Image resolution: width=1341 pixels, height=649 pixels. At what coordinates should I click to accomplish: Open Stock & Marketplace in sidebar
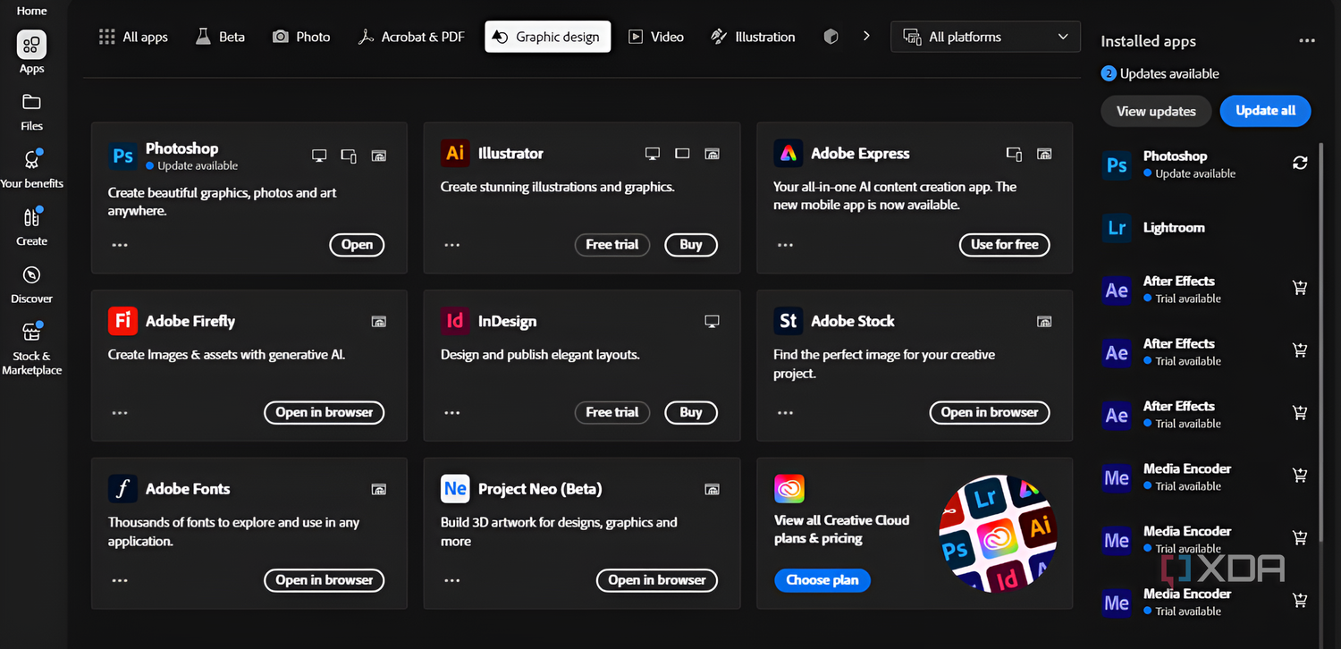tap(31, 349)
